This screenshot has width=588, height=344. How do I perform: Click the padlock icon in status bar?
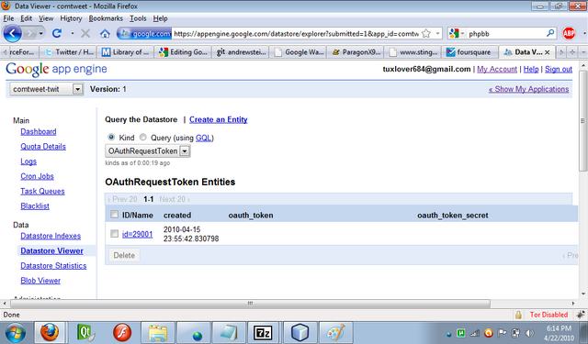pos(518,315)
